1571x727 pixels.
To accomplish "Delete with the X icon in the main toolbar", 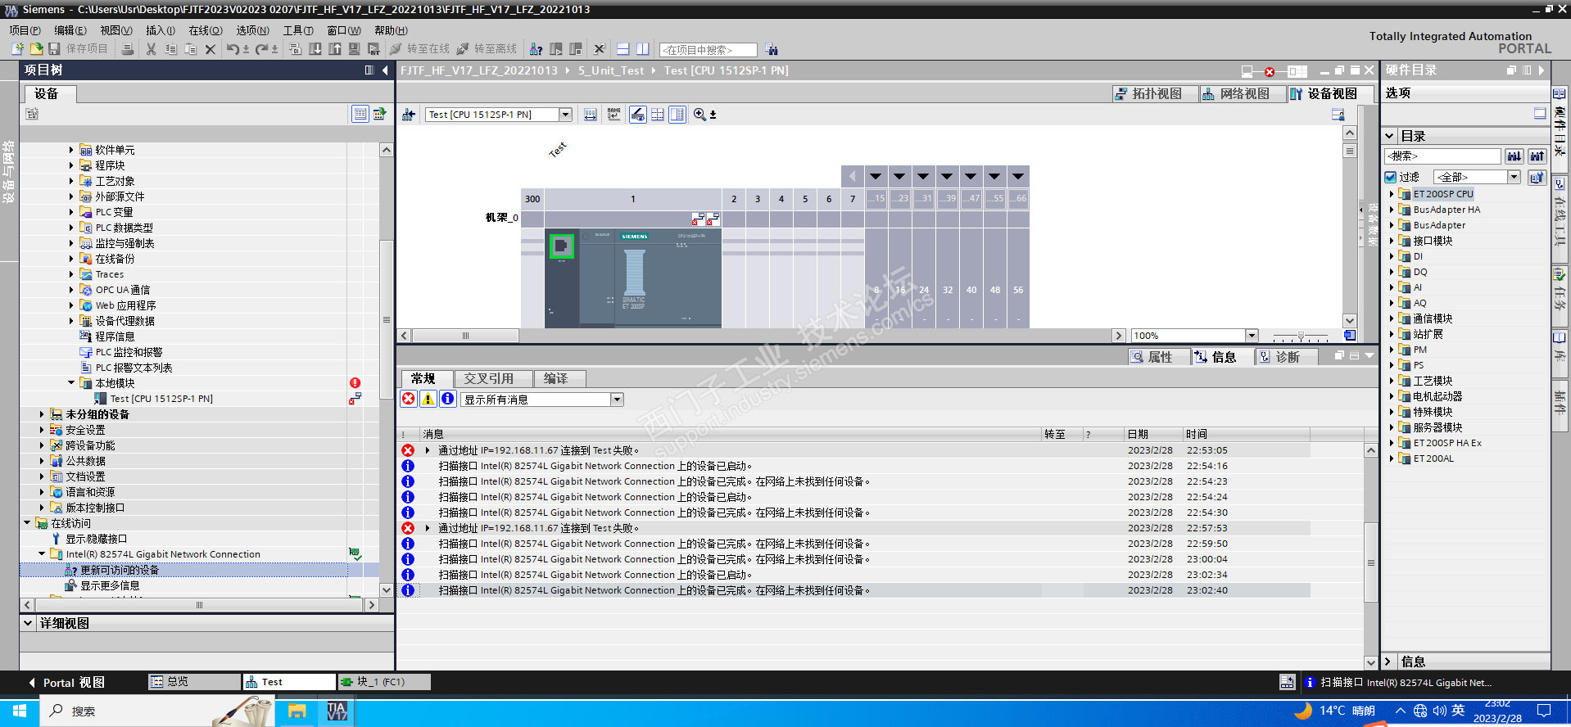I will click(211, 49).
